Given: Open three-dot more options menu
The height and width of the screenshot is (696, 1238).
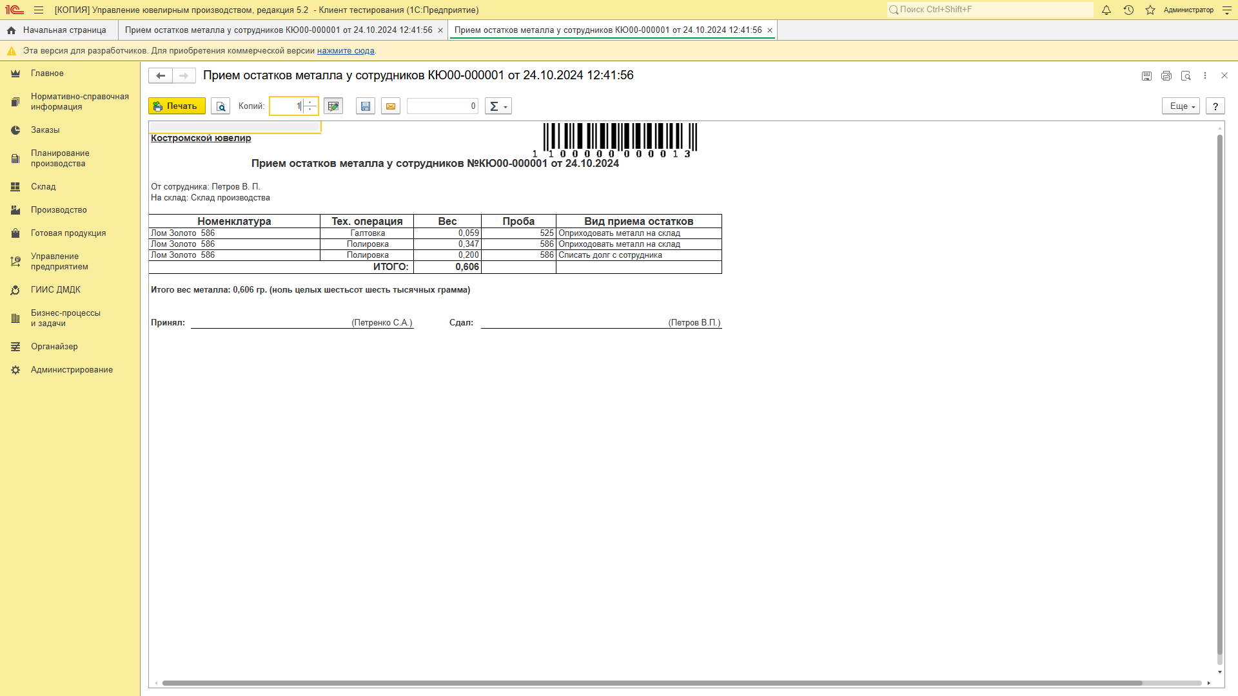Looking at the screenshot, I should pyautogui.click(x=1205, y=76).
